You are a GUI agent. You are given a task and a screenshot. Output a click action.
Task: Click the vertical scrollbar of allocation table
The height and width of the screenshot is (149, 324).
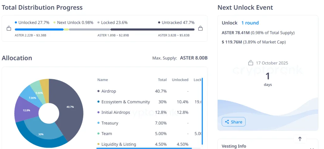pos(202,111)
